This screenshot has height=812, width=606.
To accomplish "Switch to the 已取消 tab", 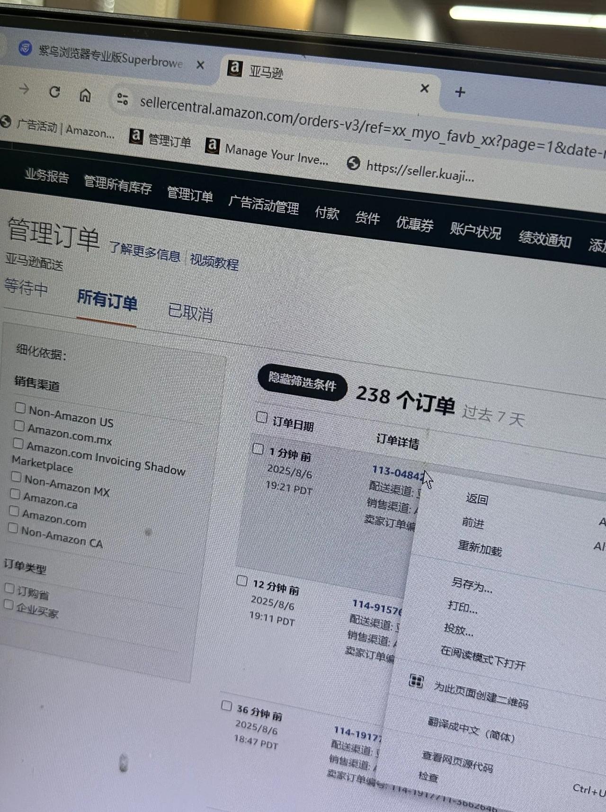I will click(x=191, y=312).
